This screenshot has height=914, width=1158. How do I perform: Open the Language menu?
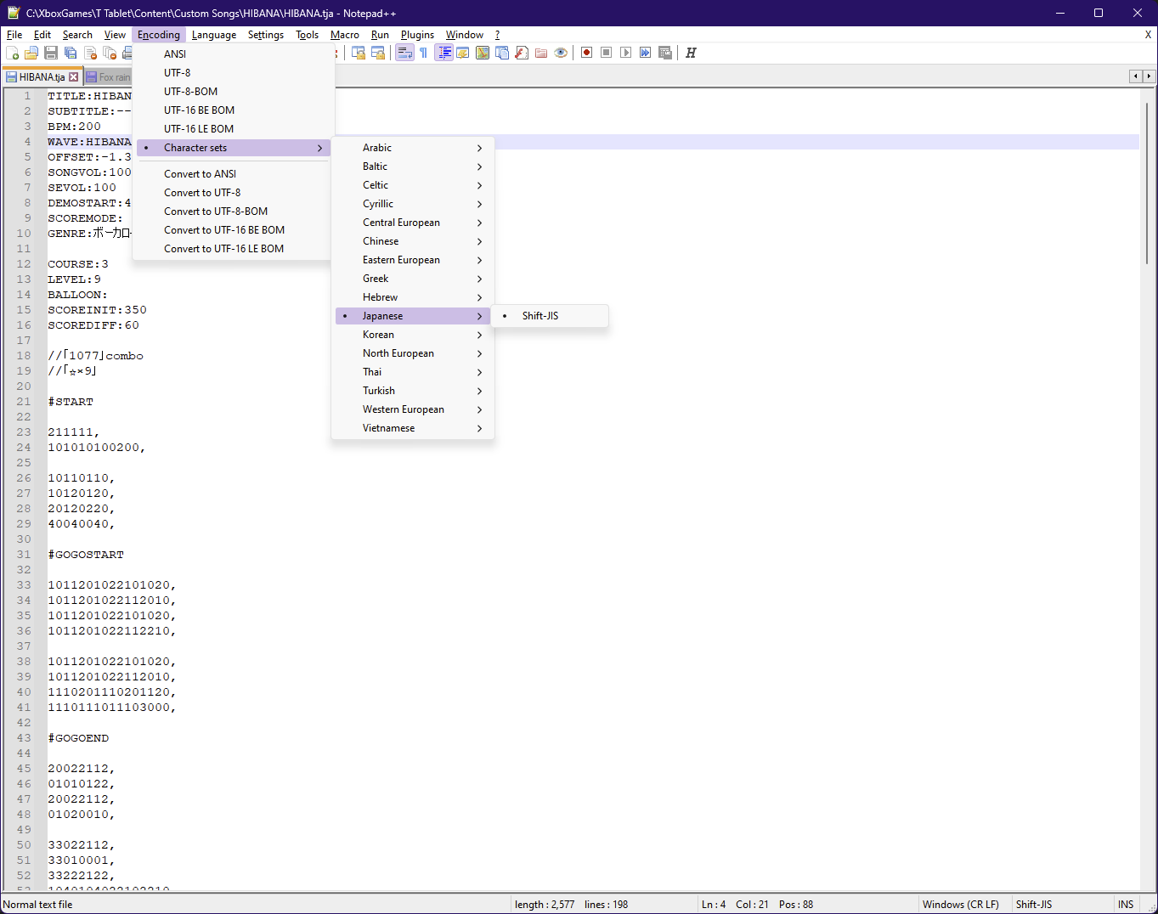point(214,35)
